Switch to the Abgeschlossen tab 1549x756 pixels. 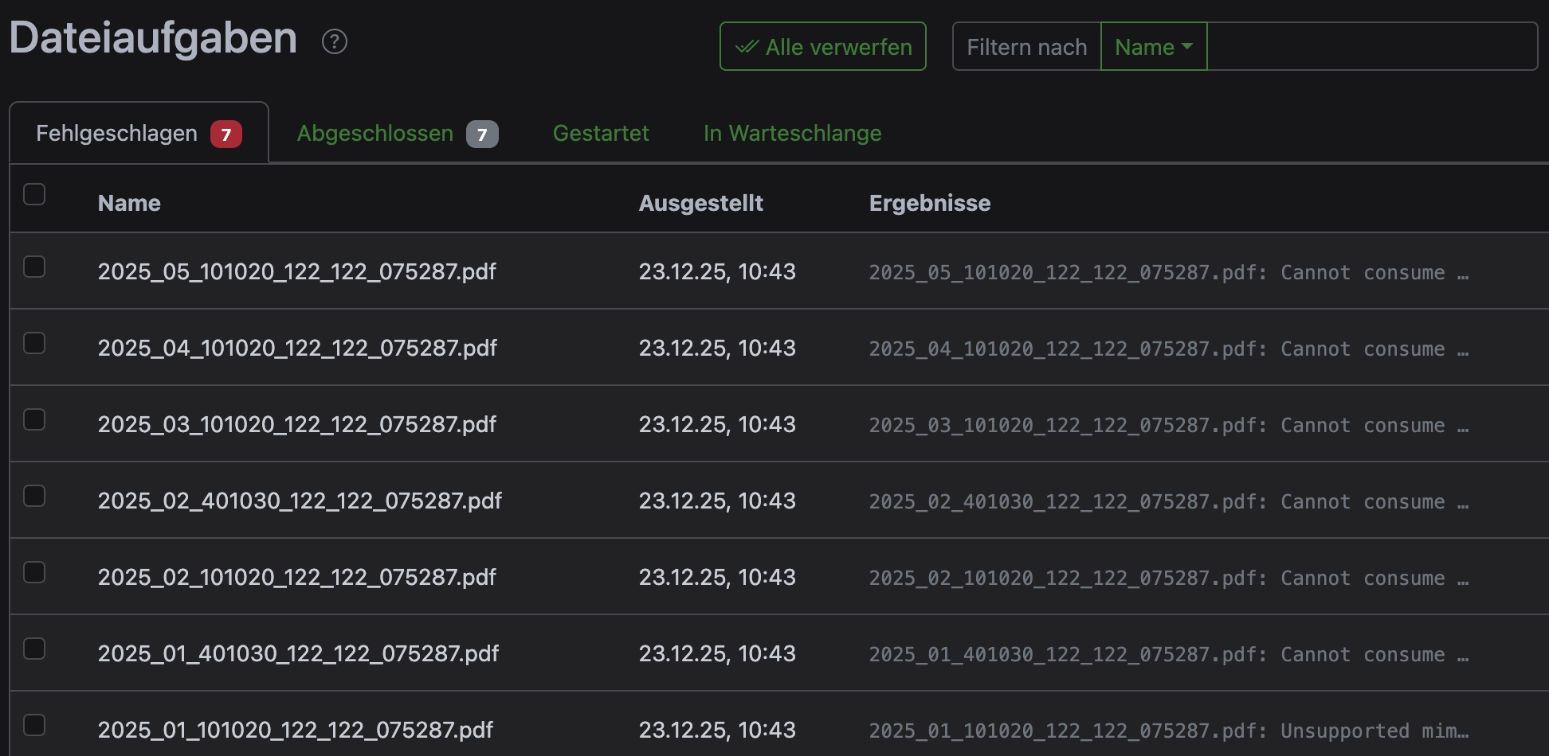click(375, 133)
